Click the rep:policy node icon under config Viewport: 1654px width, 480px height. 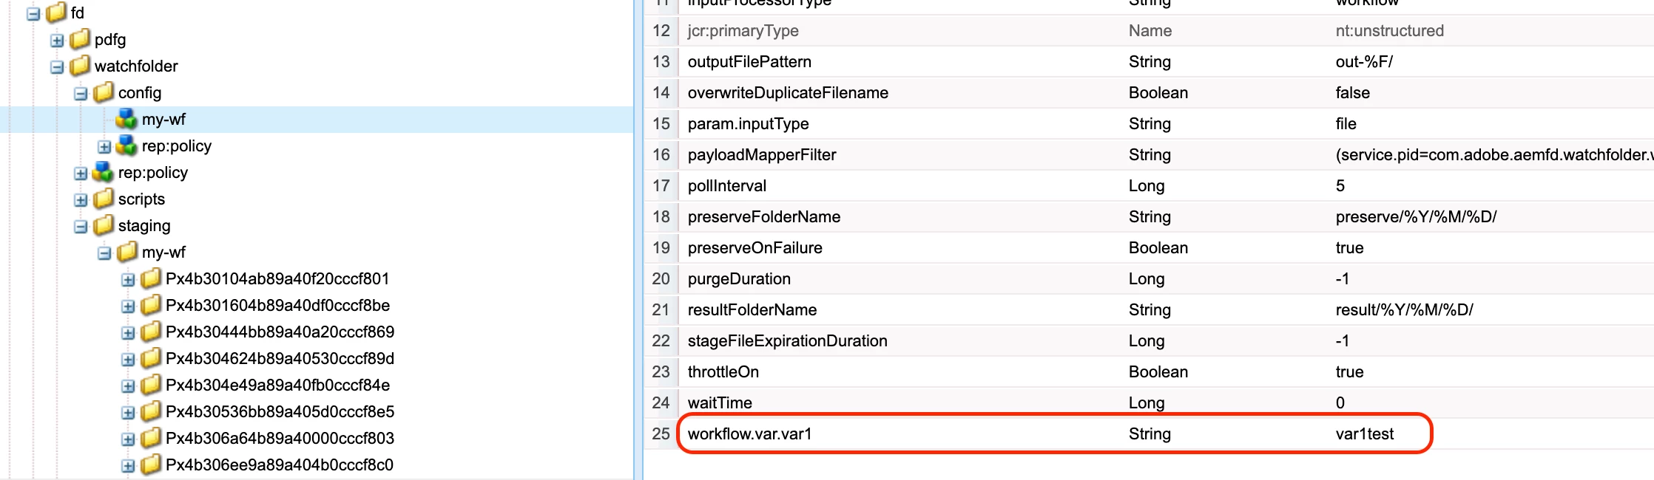(x=127, y=145)
